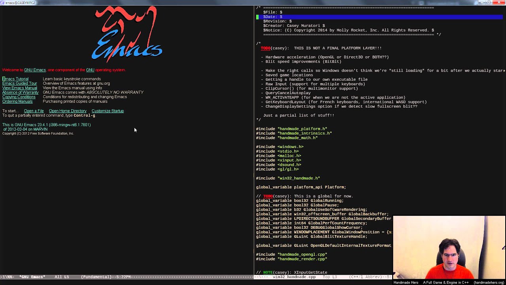This screenshot has height=285, width=506.
Task: Click the #include "handmade_opengl.cpp" line
Action: 292,255
